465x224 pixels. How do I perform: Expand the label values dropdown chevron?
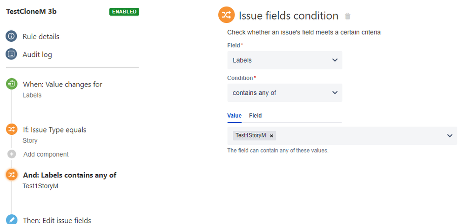(x=450, y=136)
